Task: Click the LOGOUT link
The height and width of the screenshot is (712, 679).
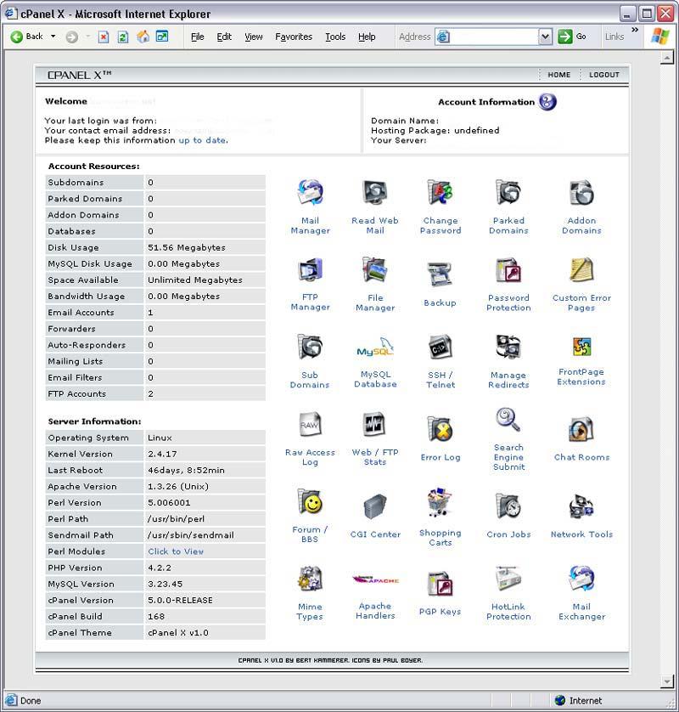Action: click(604, 75)
